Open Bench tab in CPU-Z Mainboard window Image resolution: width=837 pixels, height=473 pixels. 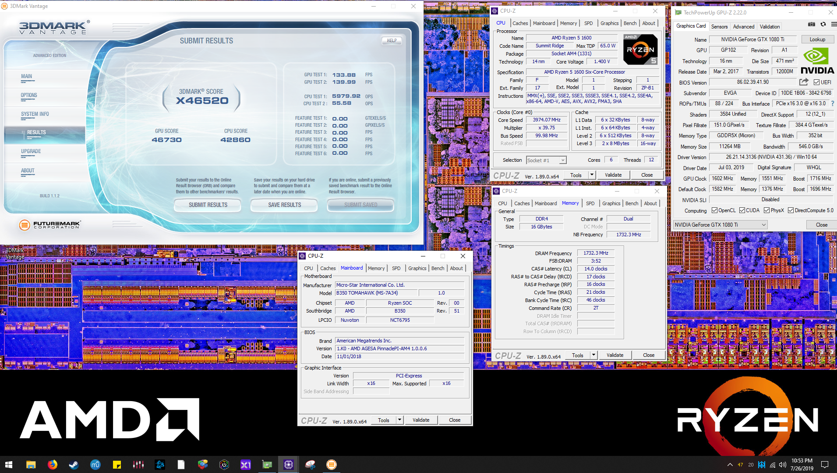click(x=438, y=268)
